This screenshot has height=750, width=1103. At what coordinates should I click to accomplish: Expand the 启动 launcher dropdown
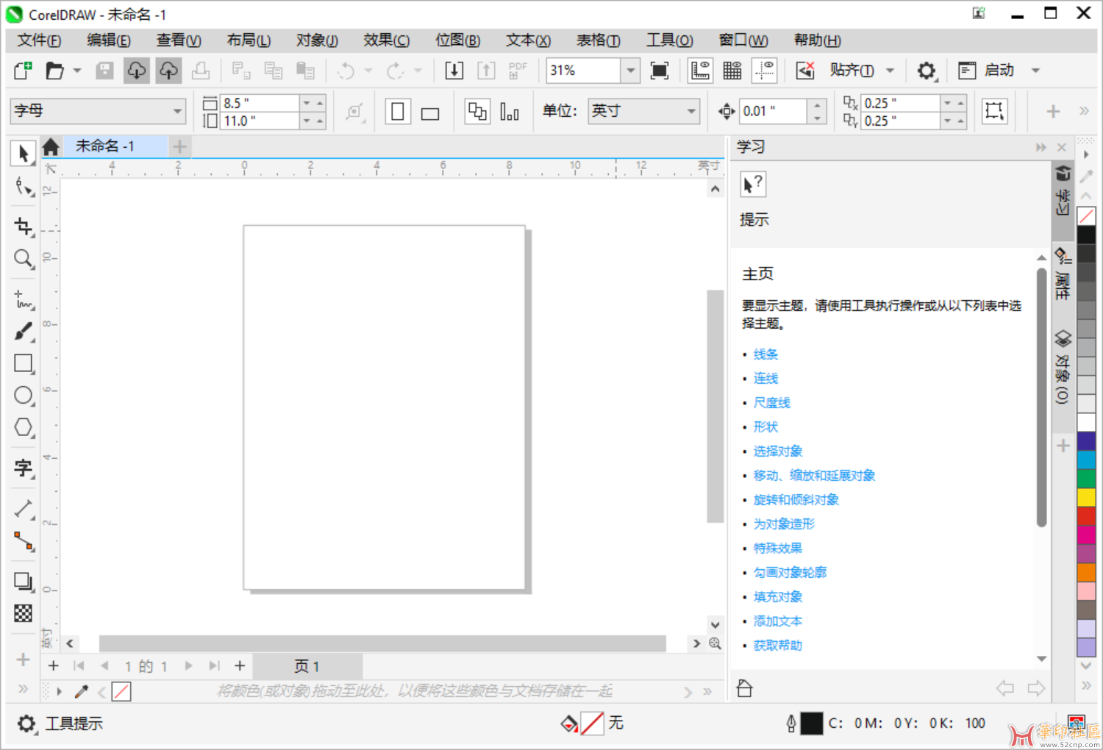(x=1036, y=71)
